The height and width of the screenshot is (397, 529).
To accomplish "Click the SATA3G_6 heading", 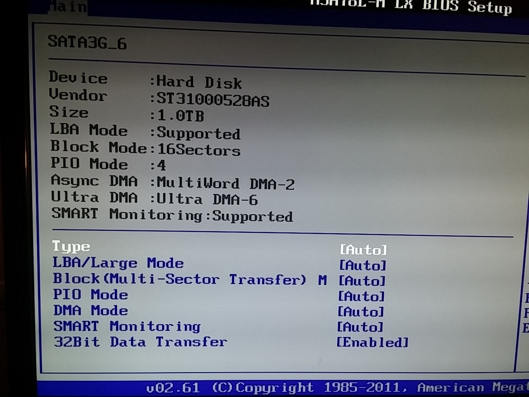I will pyautogui.click(x=87, y=42).
